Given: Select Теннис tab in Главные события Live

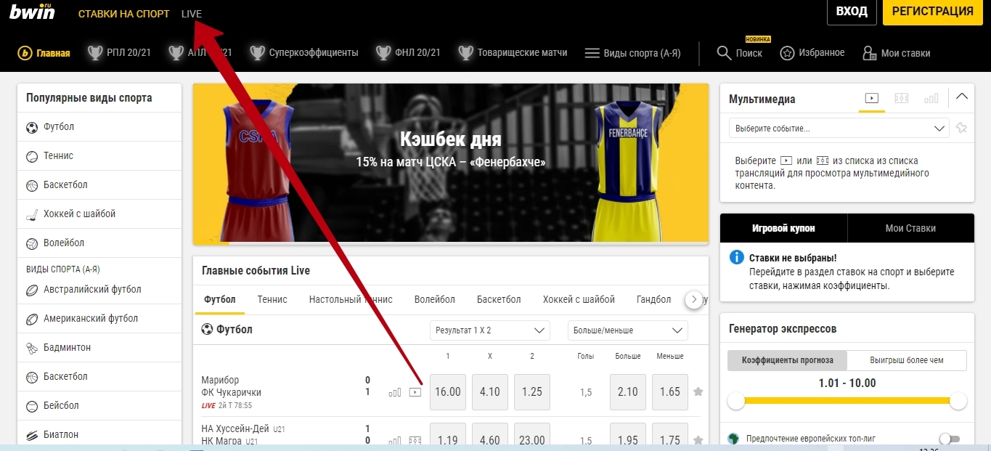Looking at the screenshot, I should click(x=272, y=299).
